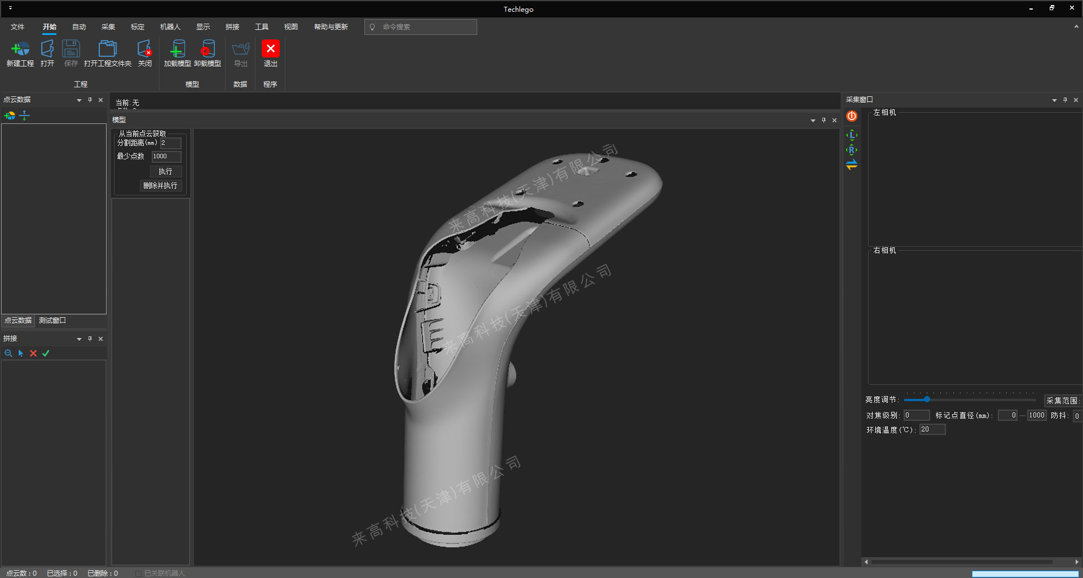
Task: Click the 删除并执行 button
Action: point(160,186)
